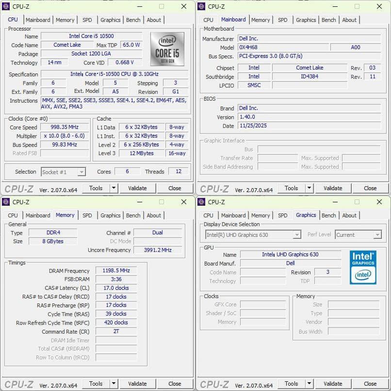Click the Bus Specs value 'PCI-Express 3.0 (8.0 GT/s)'

(x=309, y=56)
